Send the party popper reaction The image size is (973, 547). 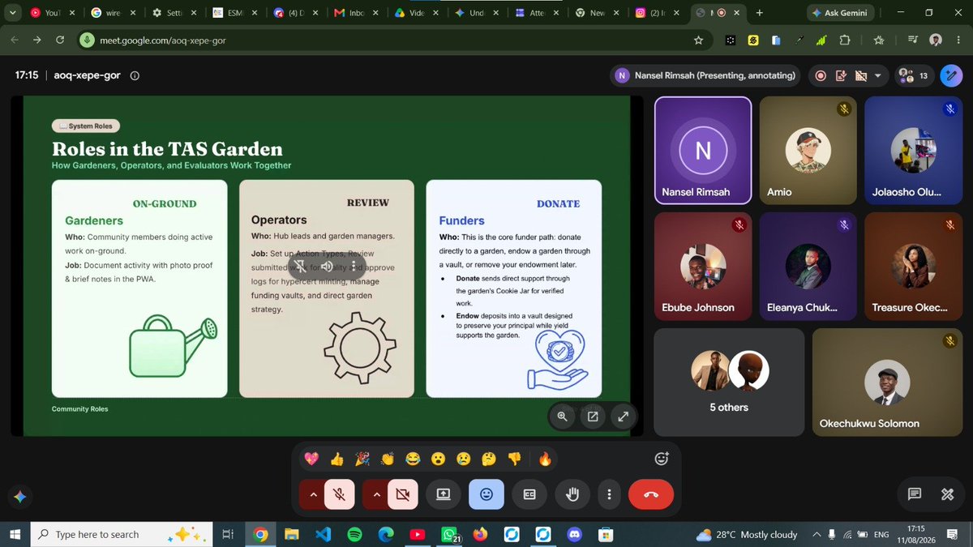point(362,459)
